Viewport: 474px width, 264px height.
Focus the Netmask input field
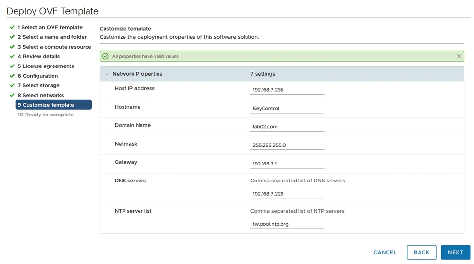[287, 145]
